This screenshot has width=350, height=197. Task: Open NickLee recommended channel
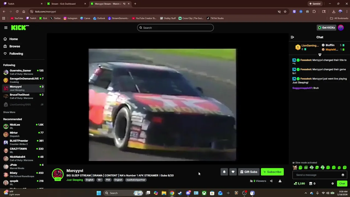click(x=23, y=126)
